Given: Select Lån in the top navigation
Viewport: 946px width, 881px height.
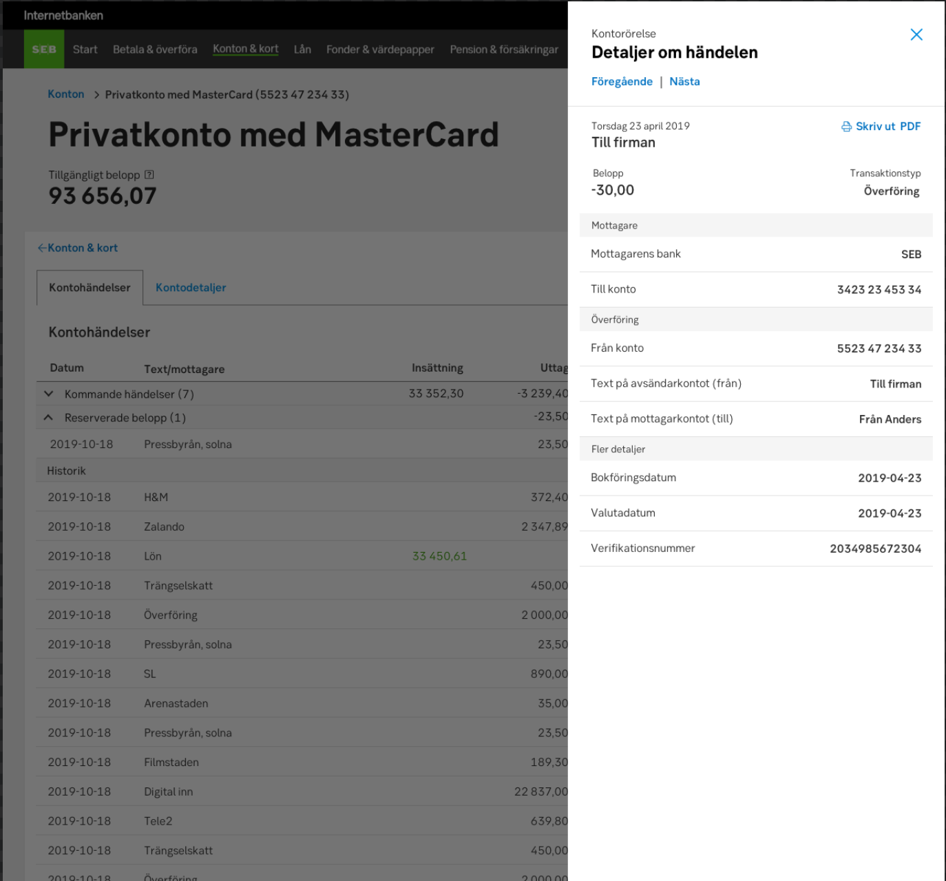Looking at the screenshot, I should pyautogui.click(x=302, y=49).
